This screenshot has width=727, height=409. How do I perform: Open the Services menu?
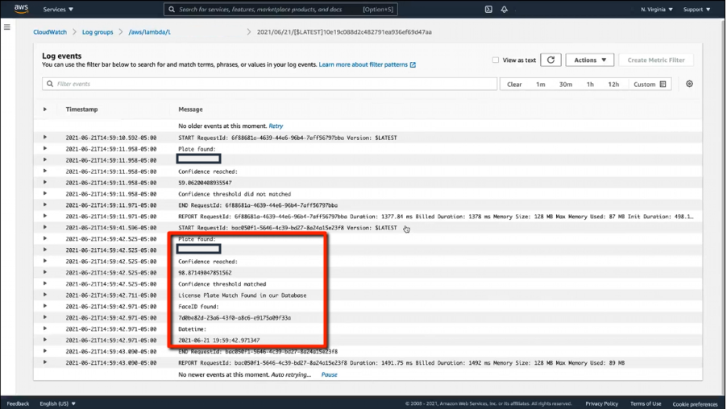(58, 10)
